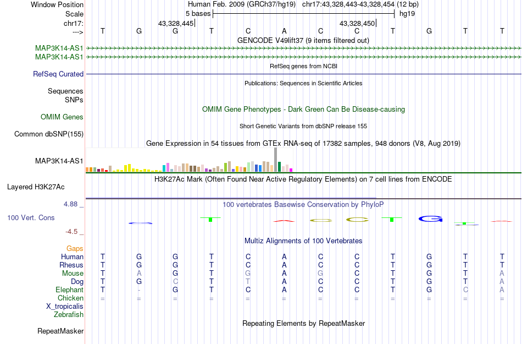Click the 43,328,445 ruler position marker

(176, 23)
